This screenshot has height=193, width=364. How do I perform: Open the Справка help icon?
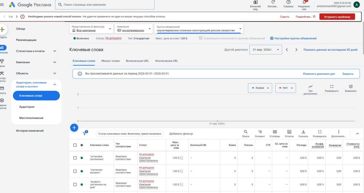point(288,2)
